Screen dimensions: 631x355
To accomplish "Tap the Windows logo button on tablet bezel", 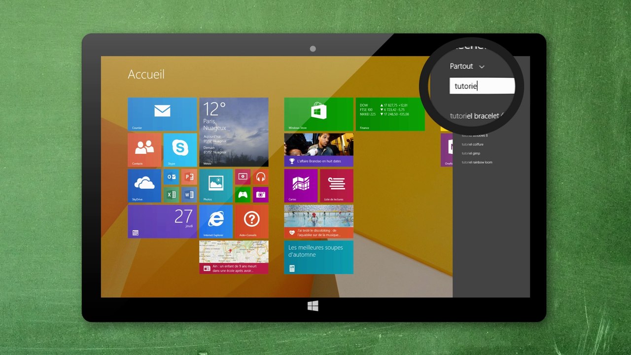I will [x=313, y=306].
